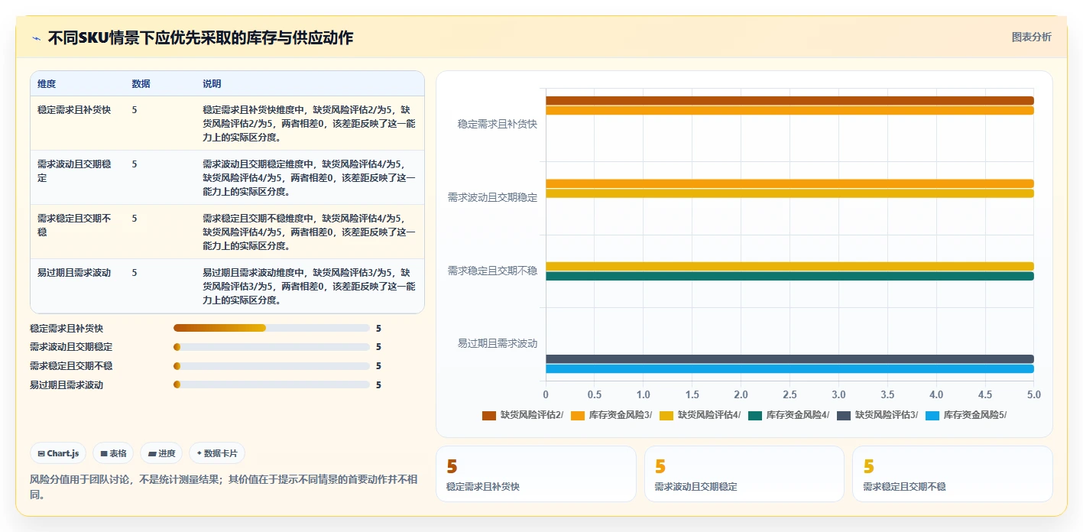Image resolution: width=1083 pixels, height=532 pixels.
Task: Click the dark orange bar for 稳定需求且补货快
Action: coord(790,101)
